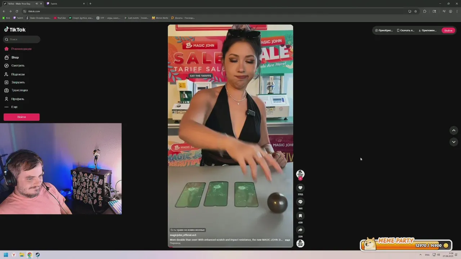Save the video with the bookmark icon
Image resolution: width=461 pixels, height=259 pixels.
click(300, 216)
